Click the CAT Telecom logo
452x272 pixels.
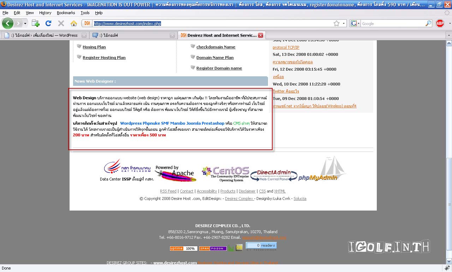127,167
